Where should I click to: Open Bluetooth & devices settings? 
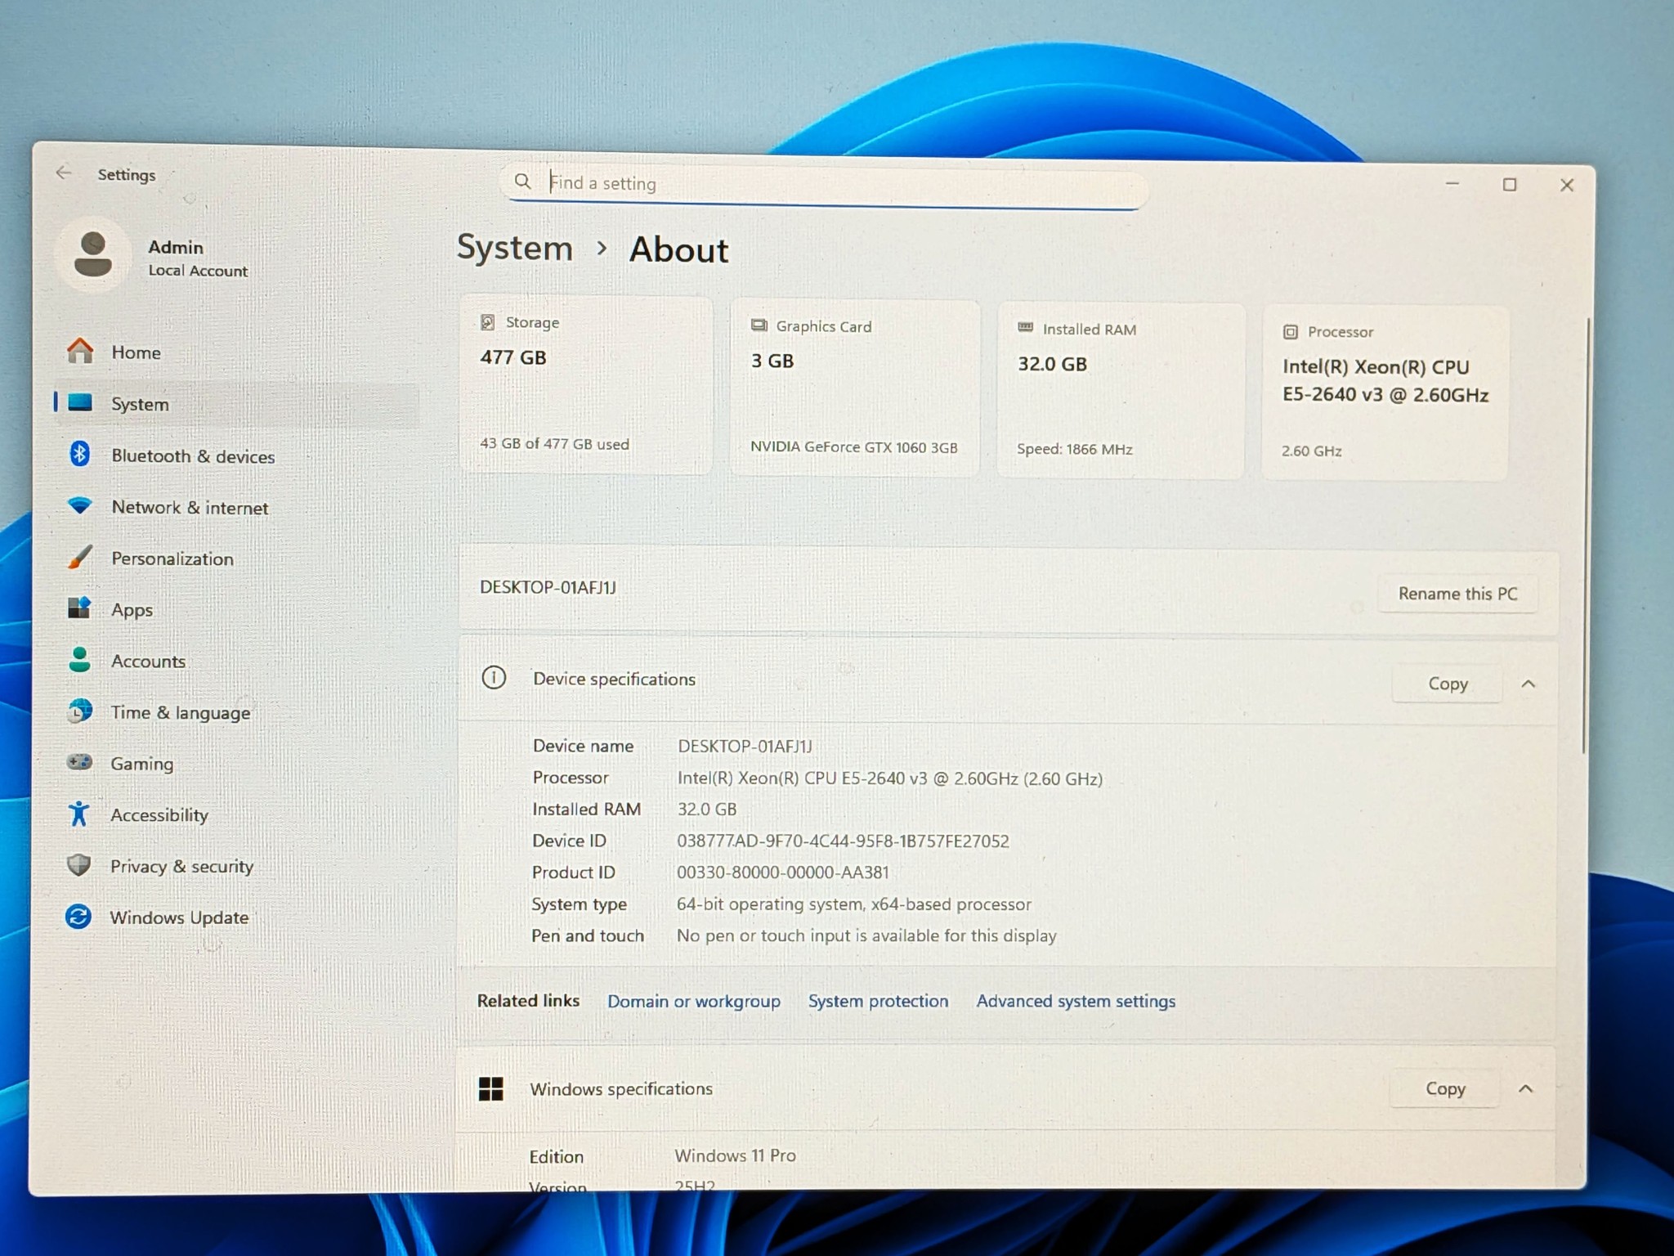193,456
